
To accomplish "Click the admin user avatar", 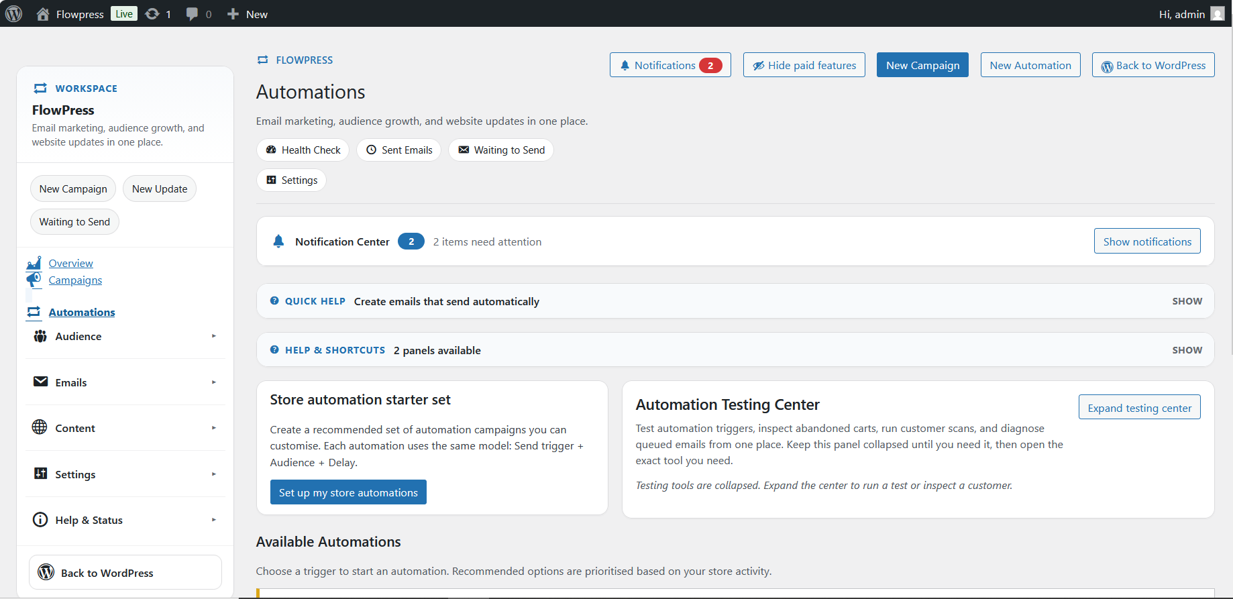I will (1218, 14).
